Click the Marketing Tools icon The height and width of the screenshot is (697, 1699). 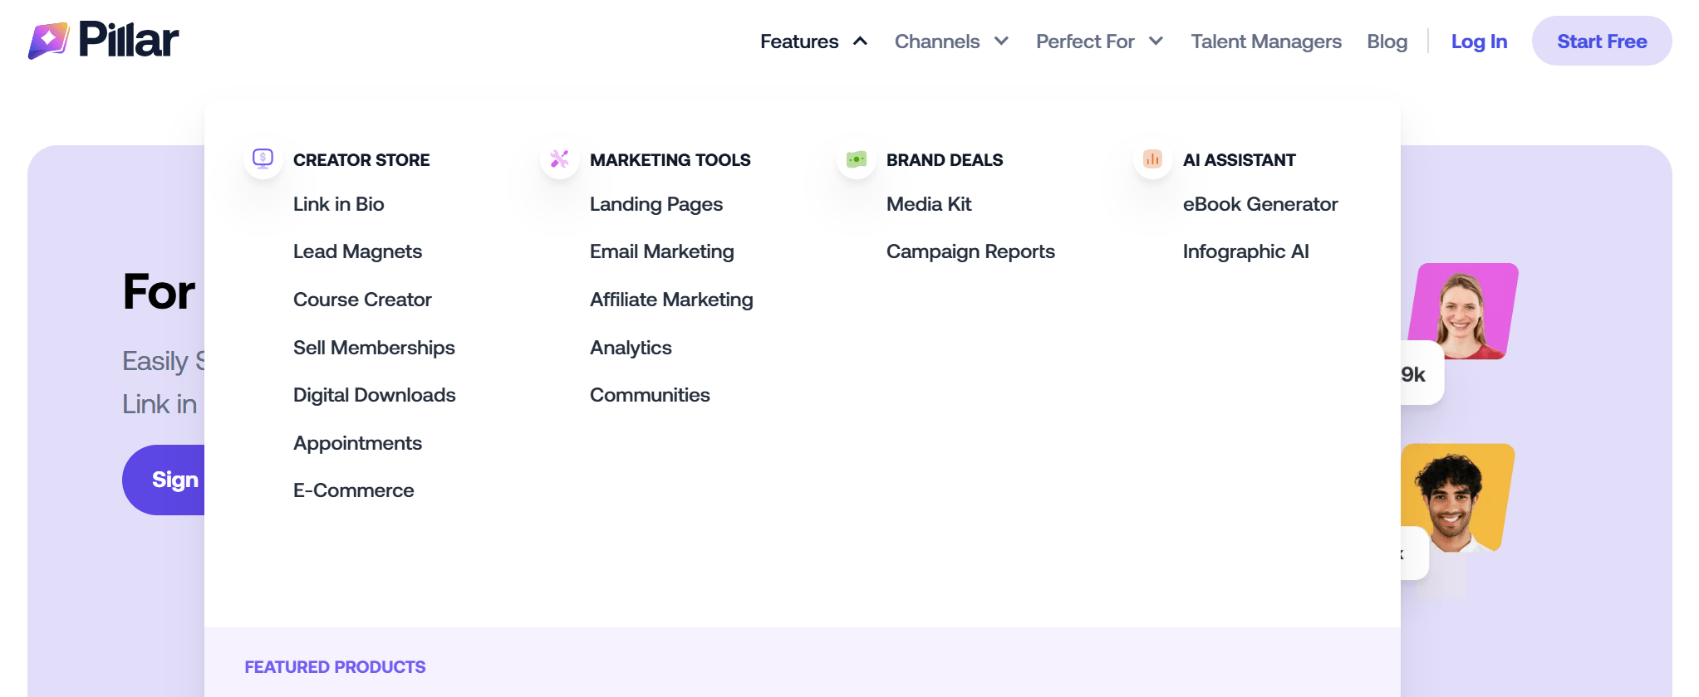tap(559, 158)
